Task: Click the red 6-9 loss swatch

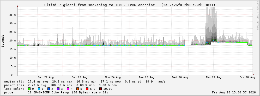Action: pos(87,89)
